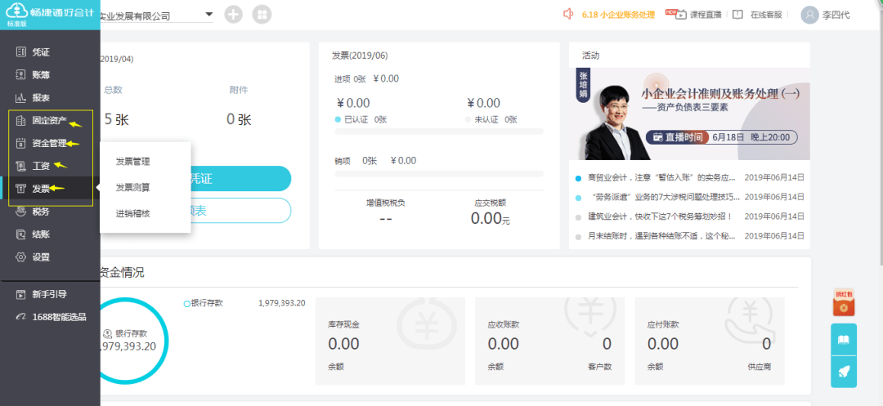Image resolution: width=883 pixels, height=406 pixels.
Task: Open the book help icon on right
Action: [x=844, y=339]
